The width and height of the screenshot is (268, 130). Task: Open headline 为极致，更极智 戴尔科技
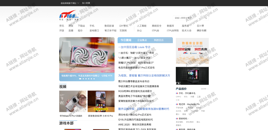click(x=144, y=76)
